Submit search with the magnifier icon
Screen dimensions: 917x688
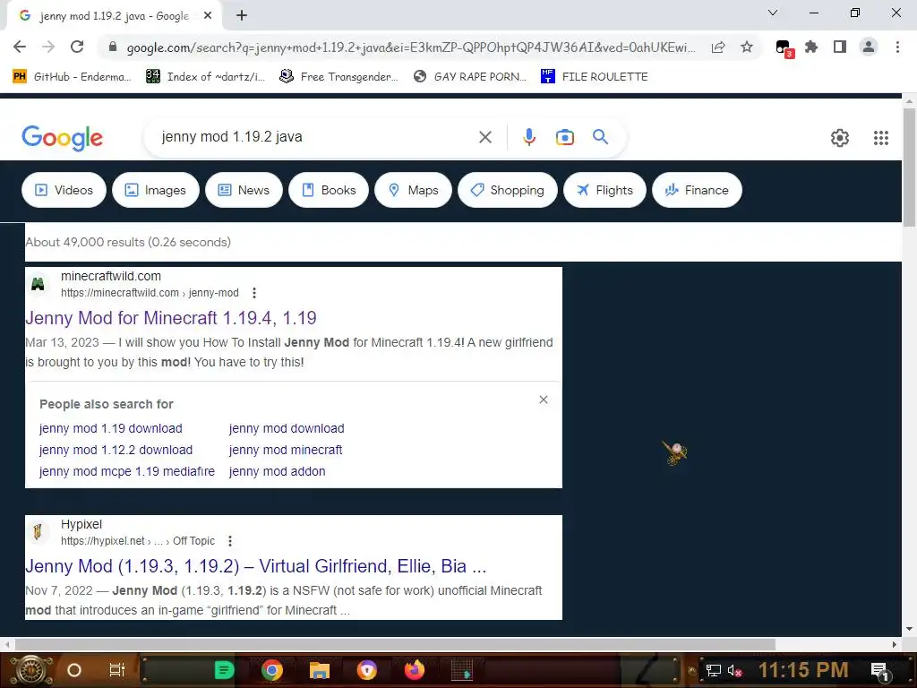(600, 137)
